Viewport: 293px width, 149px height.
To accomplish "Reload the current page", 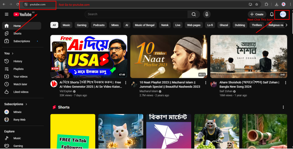I will (17, 4).
